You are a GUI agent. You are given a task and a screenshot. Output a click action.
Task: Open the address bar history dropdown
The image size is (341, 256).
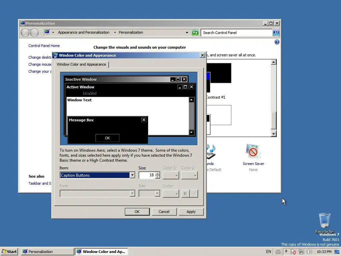point(187,33)
